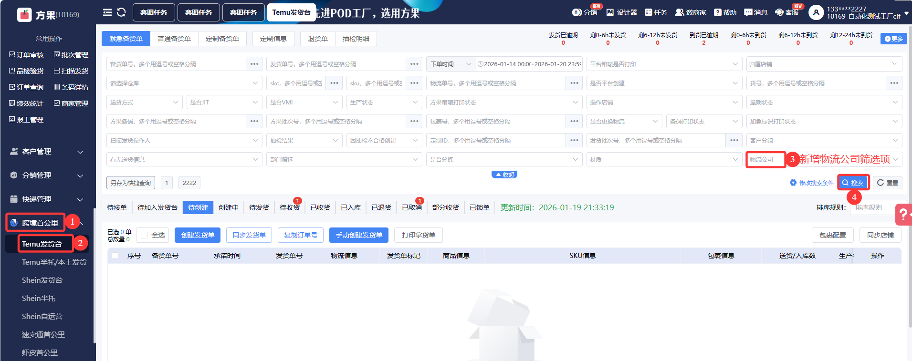
Task: Check the 全选 select-all checkbox
Action: point(144,235)
